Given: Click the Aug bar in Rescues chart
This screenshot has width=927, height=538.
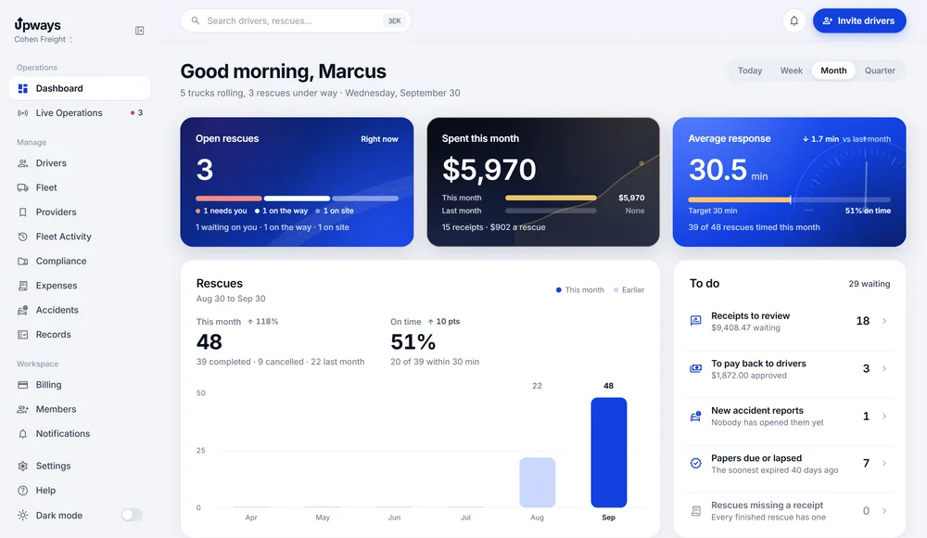Looking at the screenshot, I should coord(537,482).
